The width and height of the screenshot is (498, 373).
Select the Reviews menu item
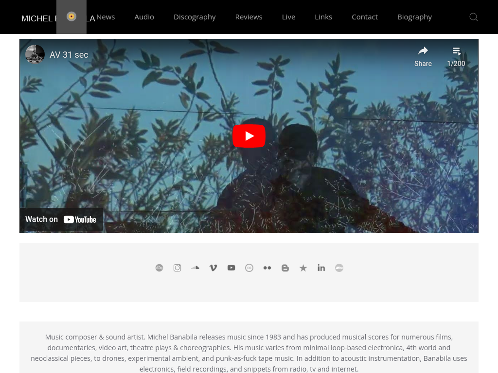coord(249,17)
